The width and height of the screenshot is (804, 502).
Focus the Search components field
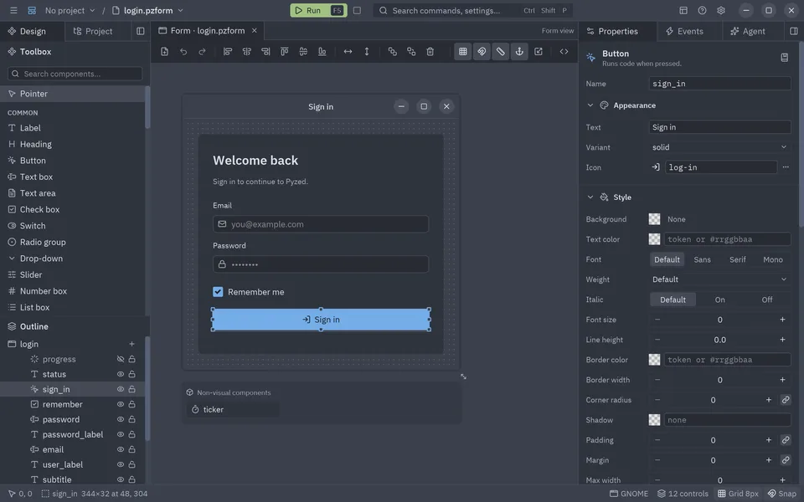[x=75, y=74]
